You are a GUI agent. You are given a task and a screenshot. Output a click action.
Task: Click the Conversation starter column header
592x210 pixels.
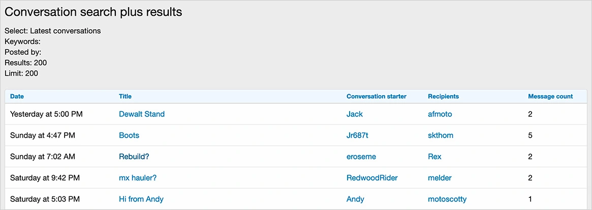tap(377, 96)
